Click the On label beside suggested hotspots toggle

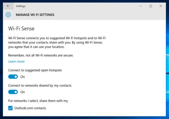click(23, 77)
